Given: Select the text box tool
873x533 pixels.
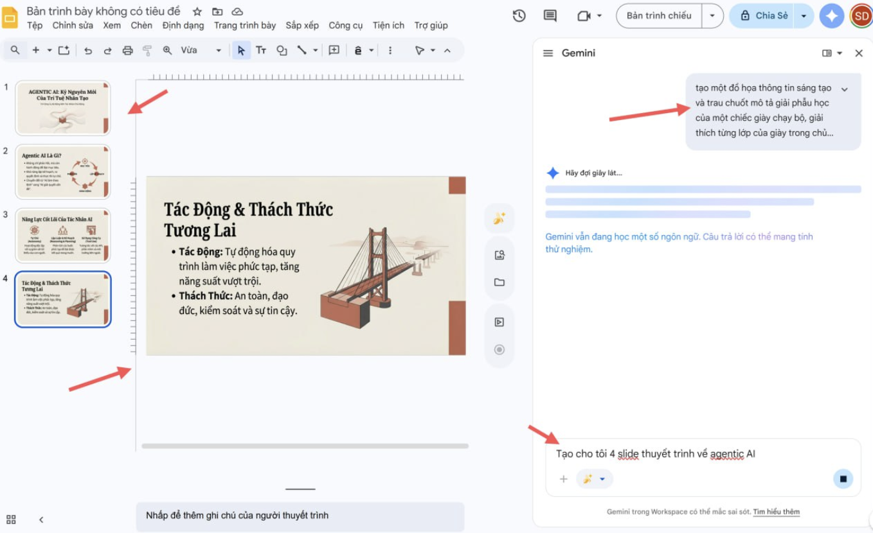Looking at the screenshot, I should tap(261, 49).
